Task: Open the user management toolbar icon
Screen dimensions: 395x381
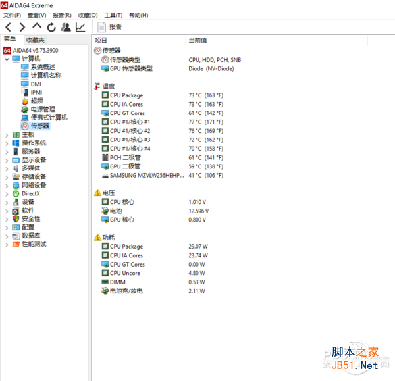Action: click(66, 27)
